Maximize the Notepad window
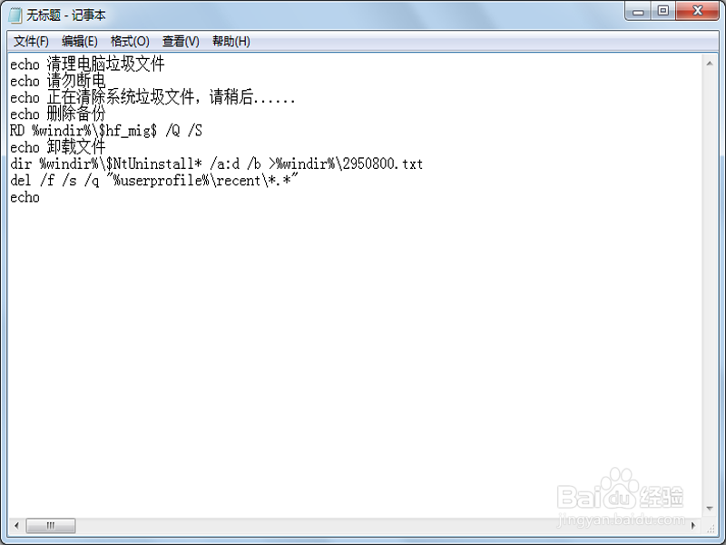The image size is (726, 545). (663, 11)
